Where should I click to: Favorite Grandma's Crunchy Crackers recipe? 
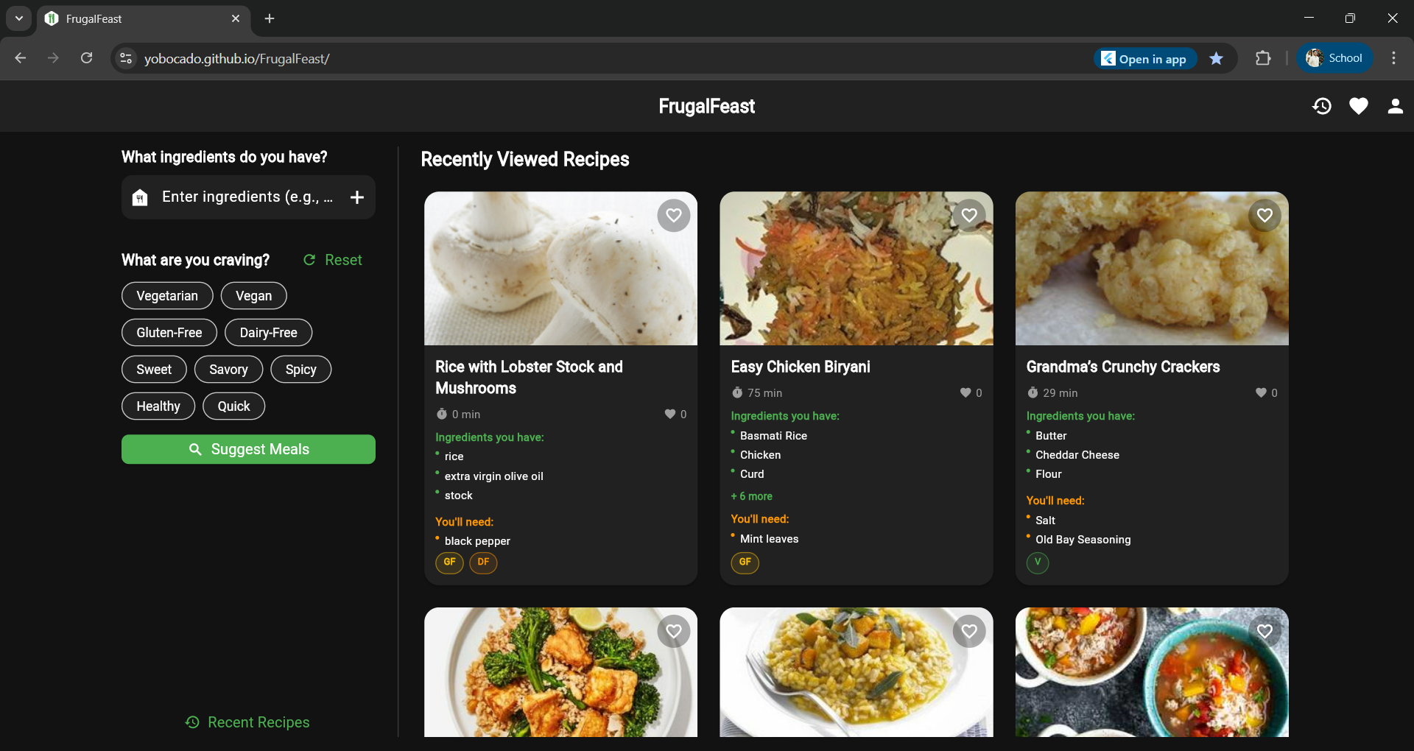point(1265,216)
